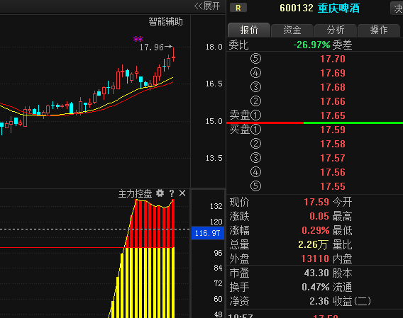Click the 总量 value 2.26万
Screen dimensions: 403x318
313,244
